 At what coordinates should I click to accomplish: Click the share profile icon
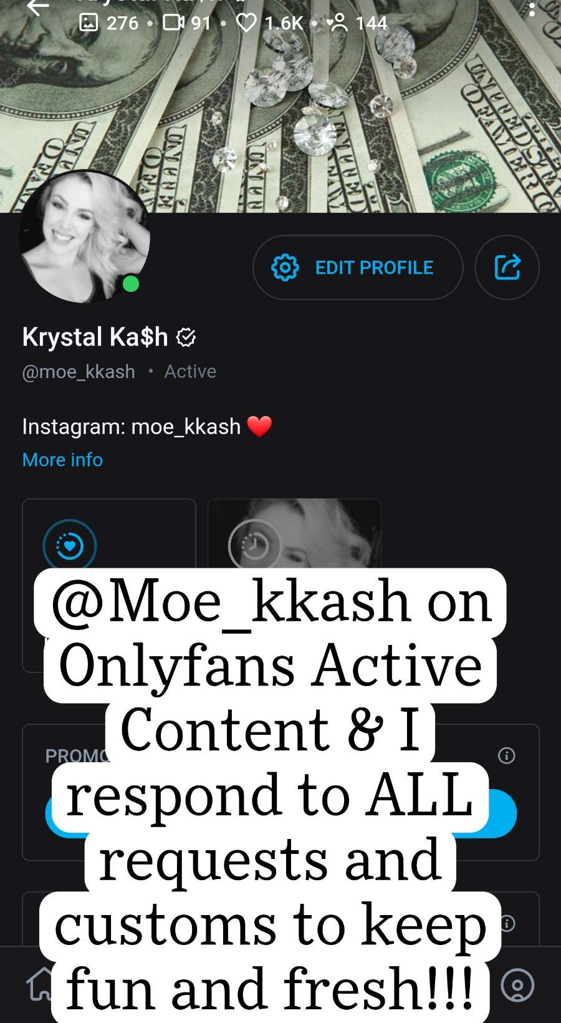point(507,268)
